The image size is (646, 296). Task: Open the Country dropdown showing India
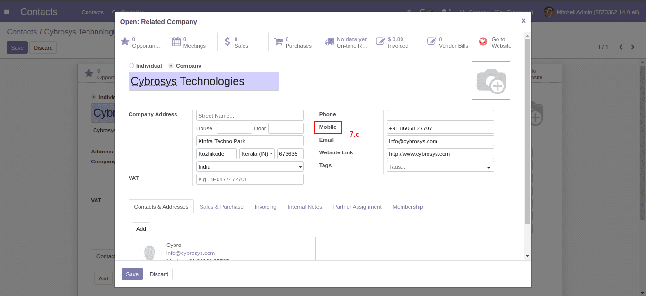[x=250, y=167]
